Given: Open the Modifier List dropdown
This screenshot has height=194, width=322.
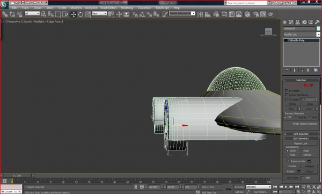Looking at the screenshot, I should [x=318, y=34].
